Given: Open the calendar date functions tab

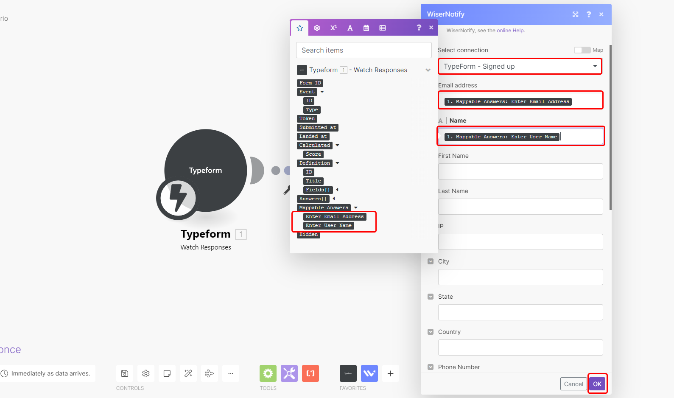Looking at the screenshot, I should tap(366, 28).
